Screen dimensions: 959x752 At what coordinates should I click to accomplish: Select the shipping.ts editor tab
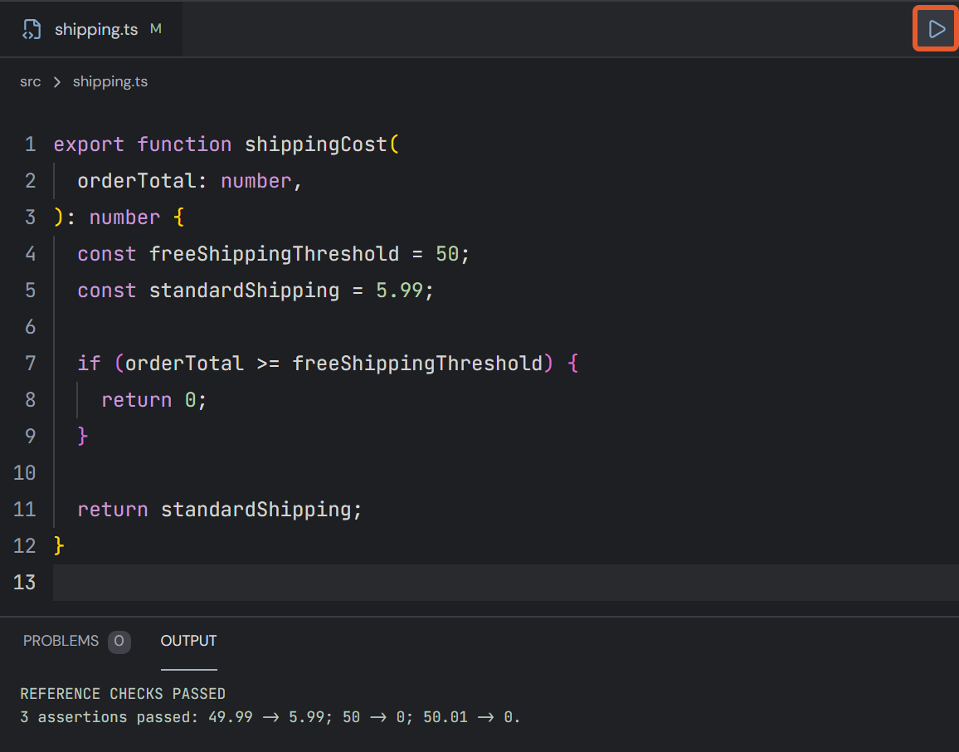pyautogui.click(x=91, y=29)
